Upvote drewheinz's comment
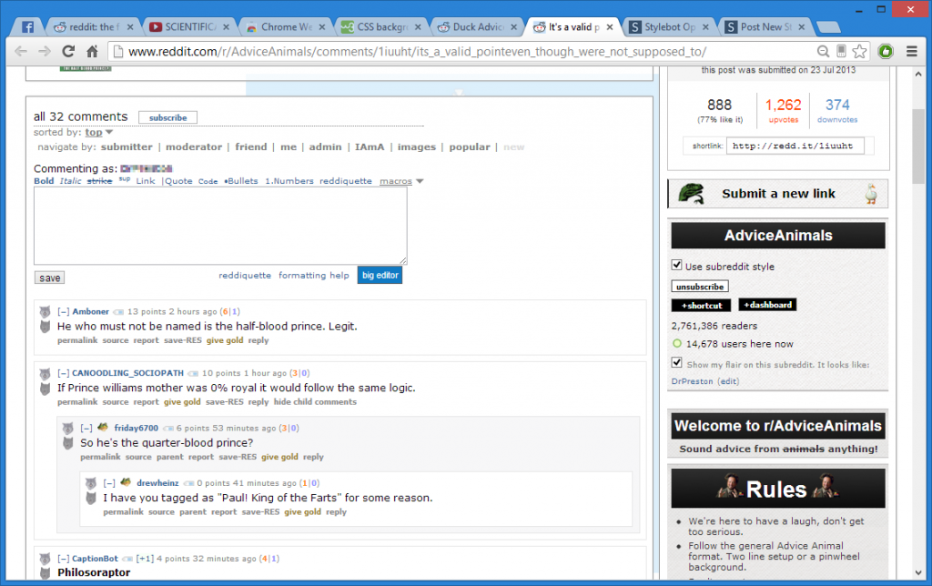 (x=91, y=484)
